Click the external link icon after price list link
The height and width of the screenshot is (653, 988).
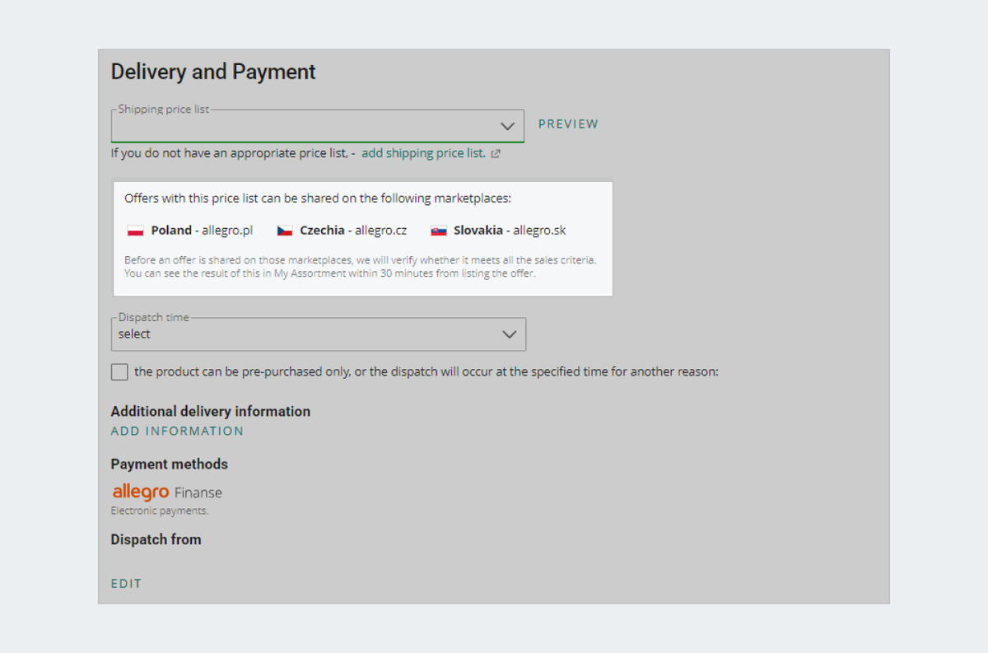click(496, 154)
